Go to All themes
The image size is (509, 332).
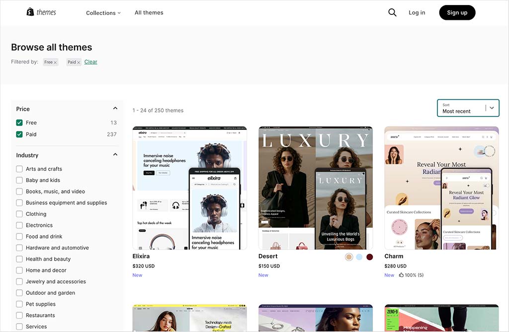(149, 12)
